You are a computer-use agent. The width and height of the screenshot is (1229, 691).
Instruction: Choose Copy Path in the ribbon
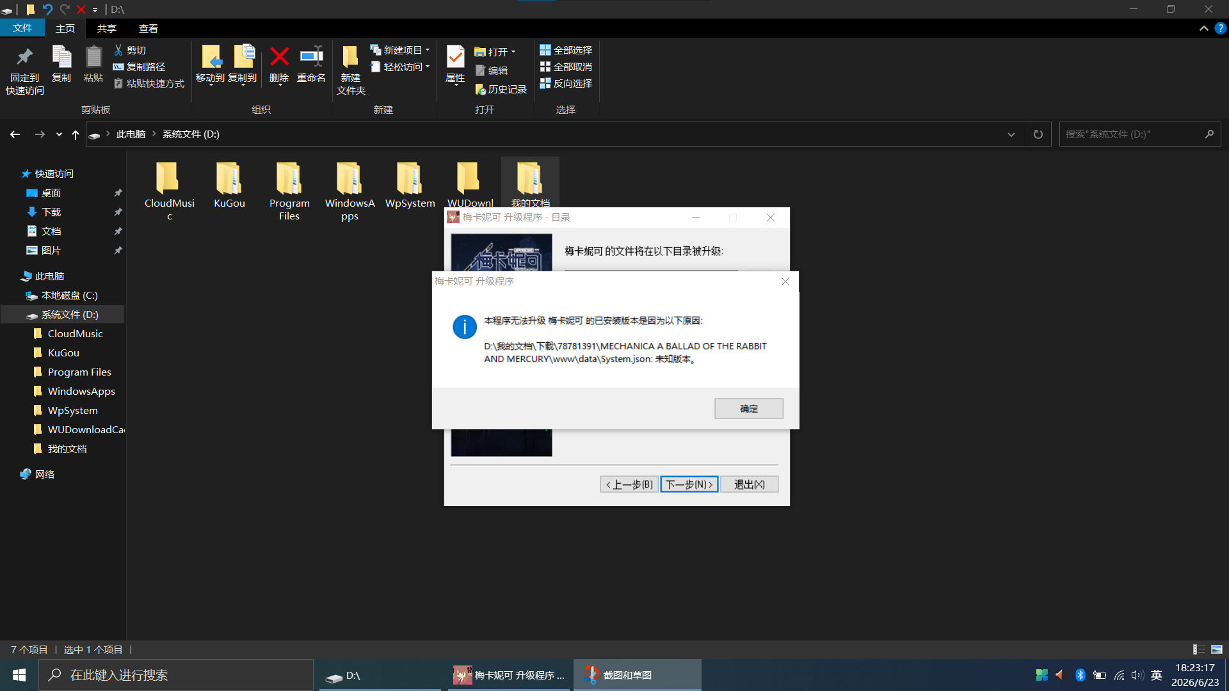(139, 67)
